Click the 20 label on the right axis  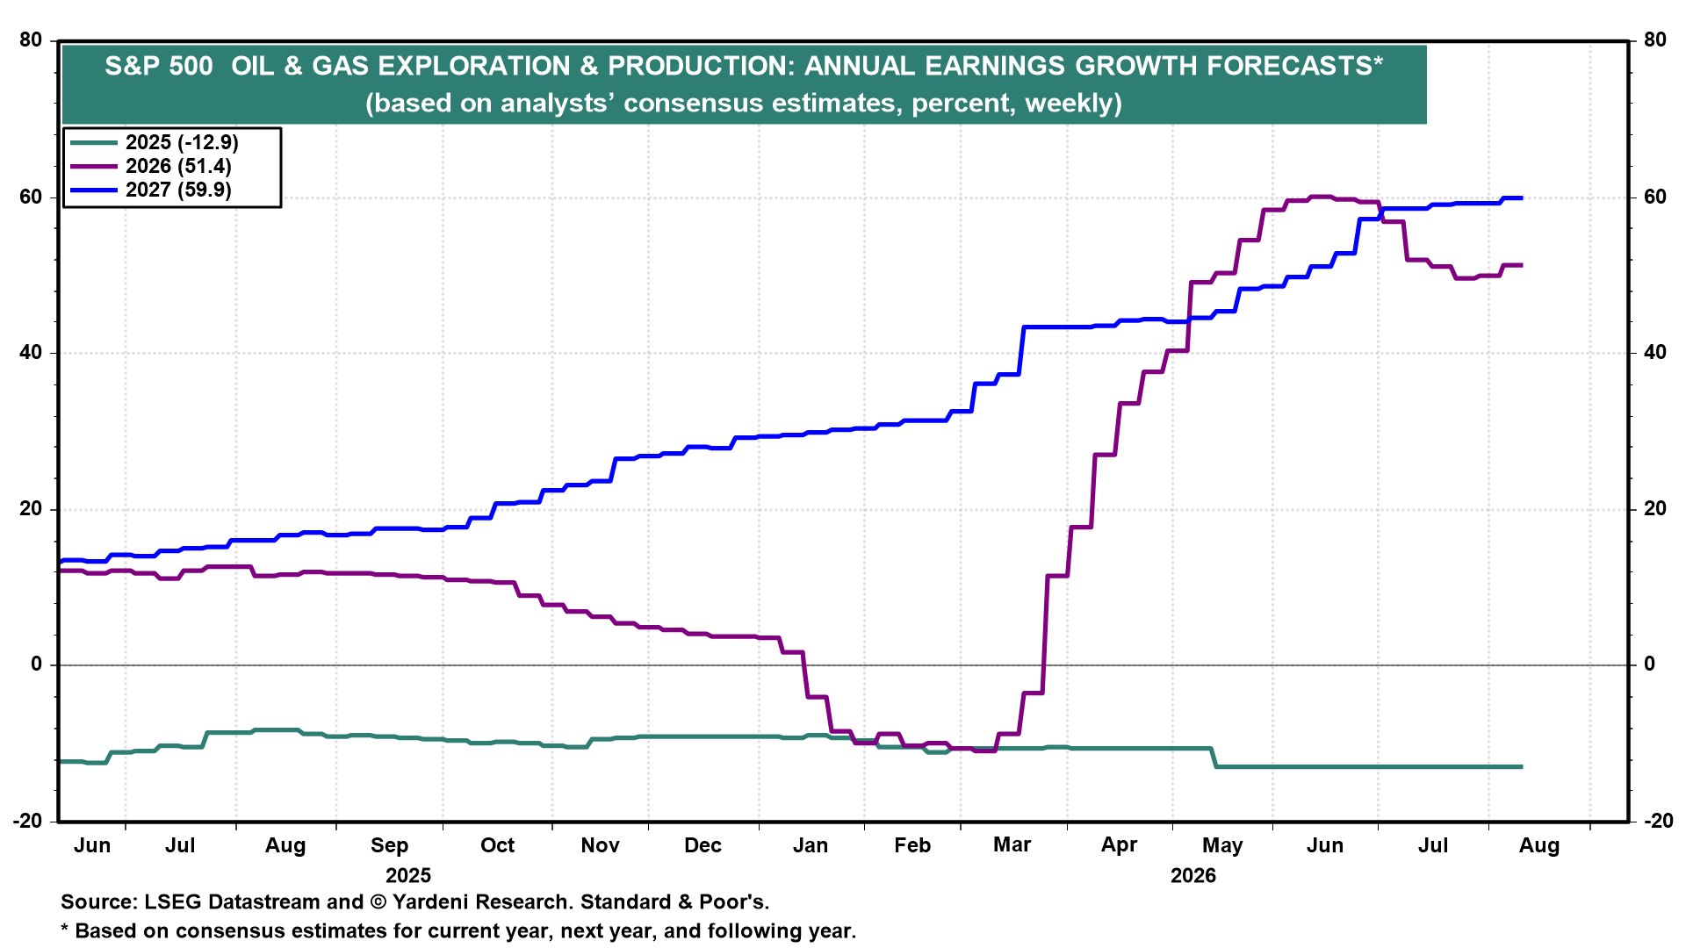(1655, 509)
